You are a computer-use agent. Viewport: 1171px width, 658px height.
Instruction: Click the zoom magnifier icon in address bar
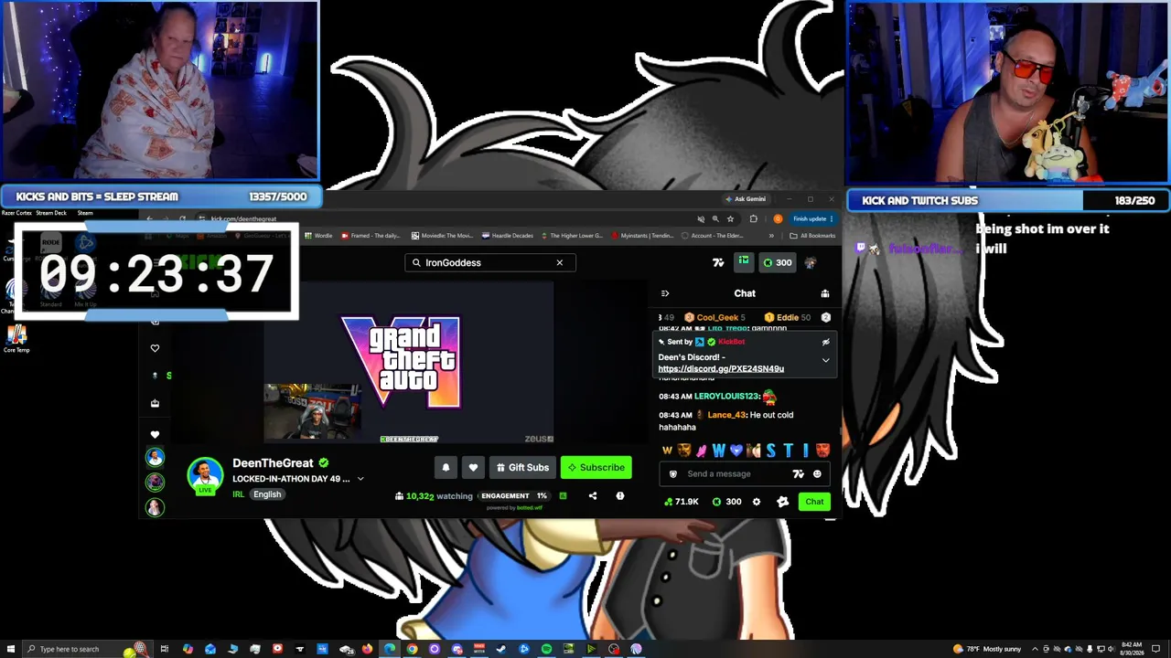tap(715, 219)
